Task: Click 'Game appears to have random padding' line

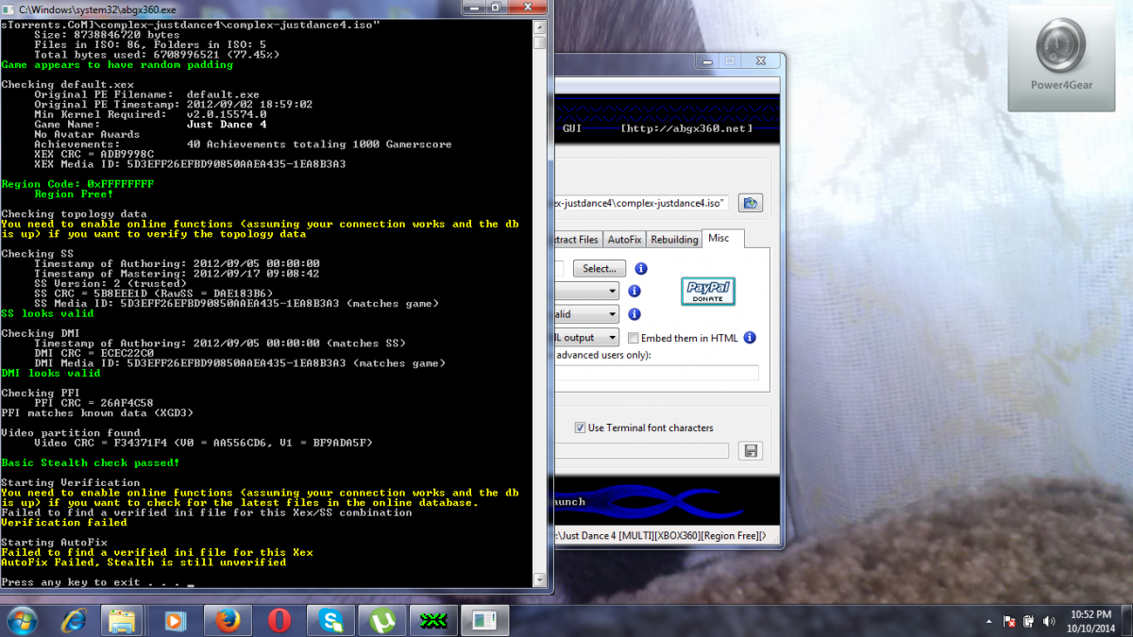Action: (x=117, y=65)
